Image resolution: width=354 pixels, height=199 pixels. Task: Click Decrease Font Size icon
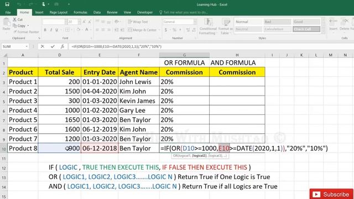90,22
